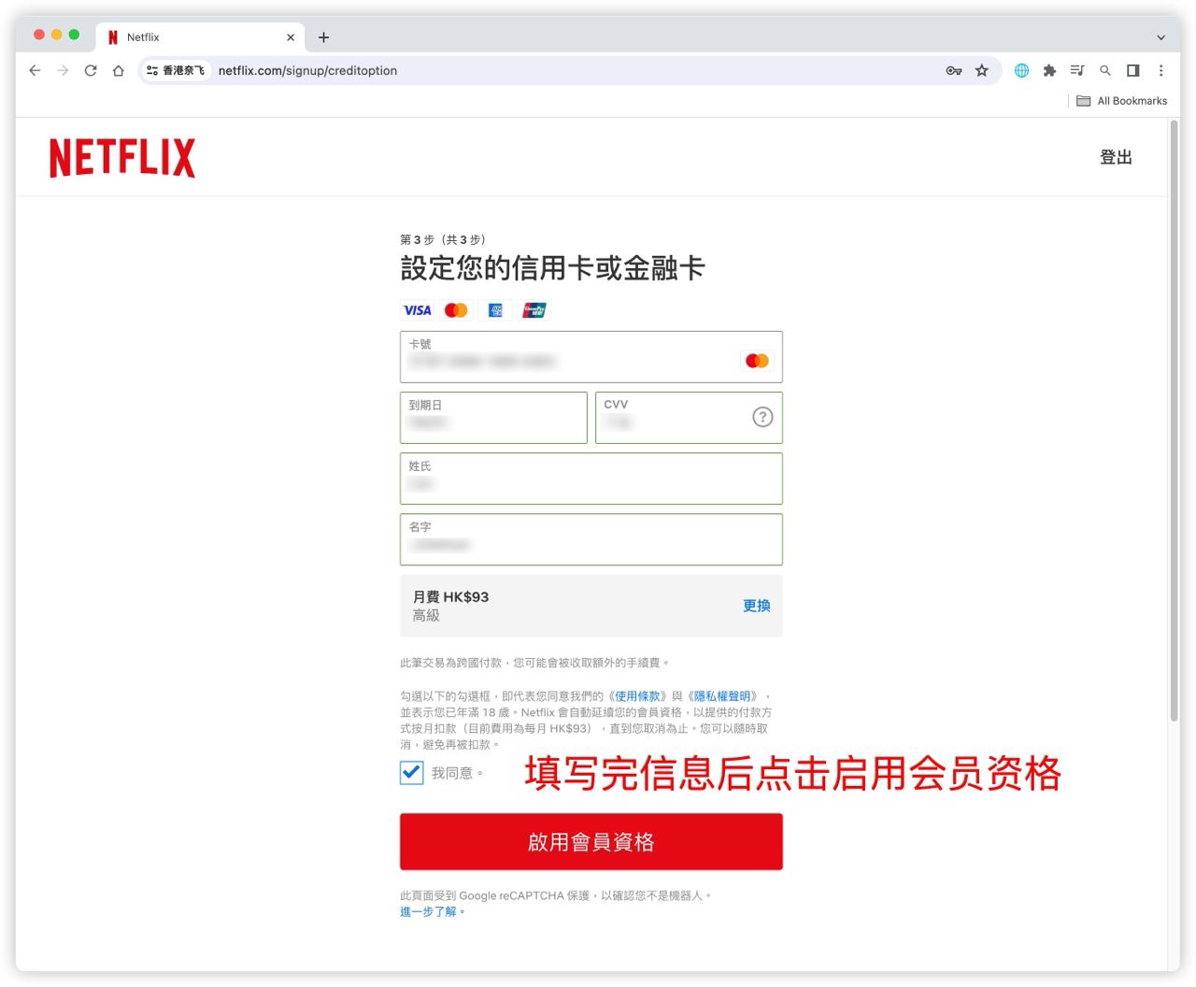Open the All Bookmarks folder

1121,101
